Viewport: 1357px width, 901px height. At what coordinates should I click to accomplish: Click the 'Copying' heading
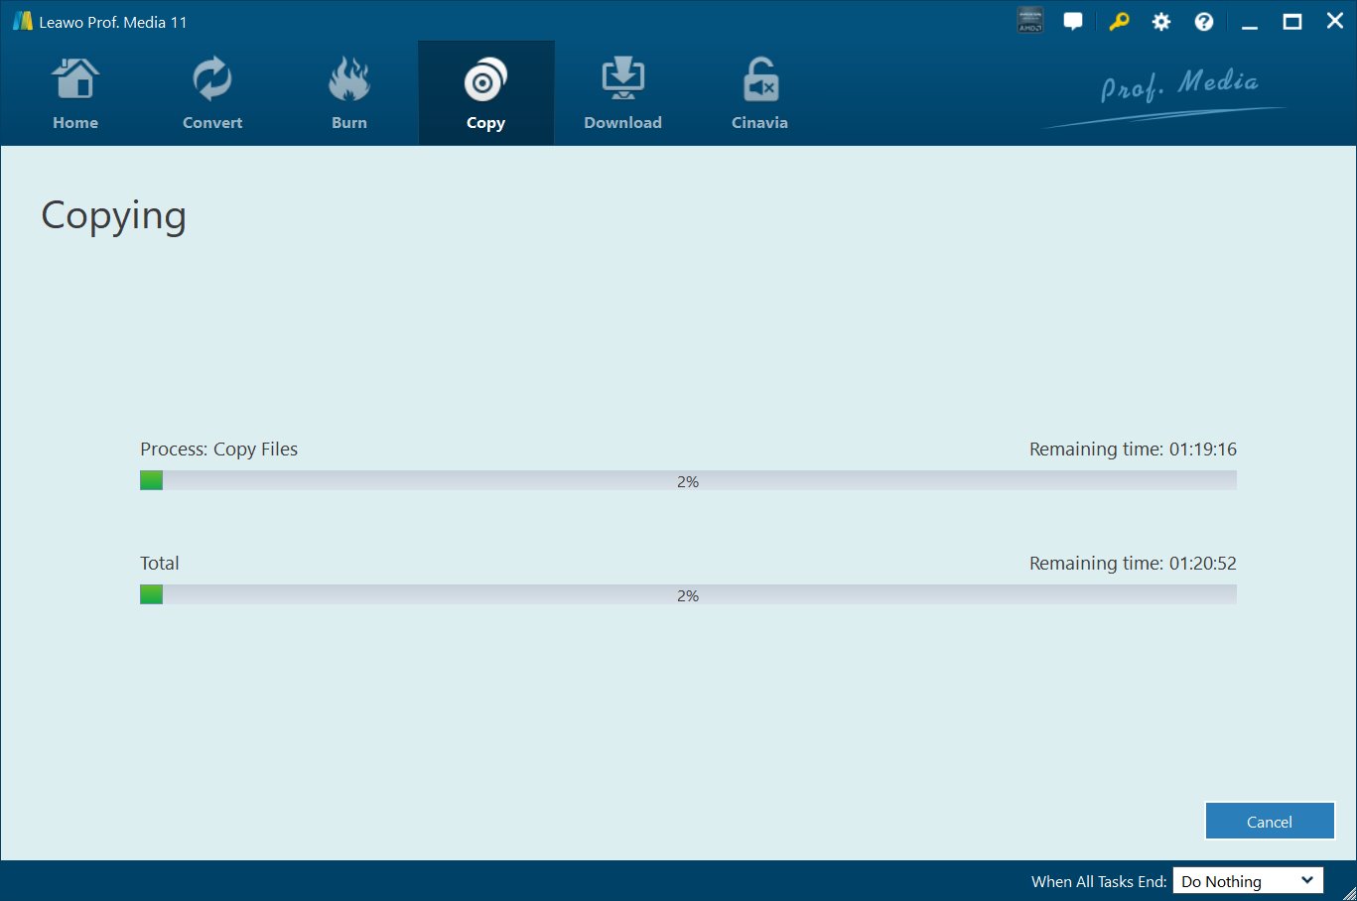point(113,216)
